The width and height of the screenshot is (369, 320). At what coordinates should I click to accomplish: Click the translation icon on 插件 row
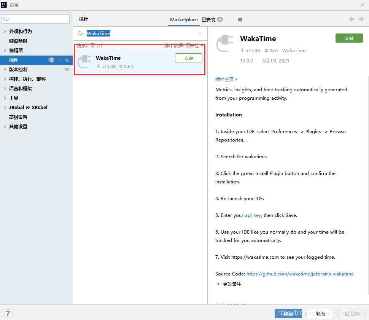[60, 60]
